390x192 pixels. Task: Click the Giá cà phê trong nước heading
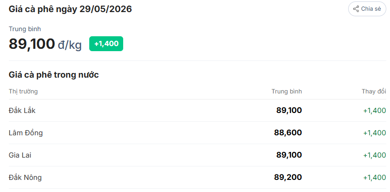(x=54, y=75)
